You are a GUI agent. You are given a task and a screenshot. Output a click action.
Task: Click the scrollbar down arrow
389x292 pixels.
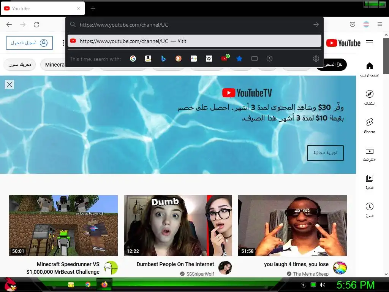click(x=386, y=274)
